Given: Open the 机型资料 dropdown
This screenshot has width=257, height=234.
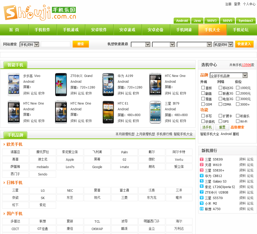Looking at the screenshot, I should point(223,44).
